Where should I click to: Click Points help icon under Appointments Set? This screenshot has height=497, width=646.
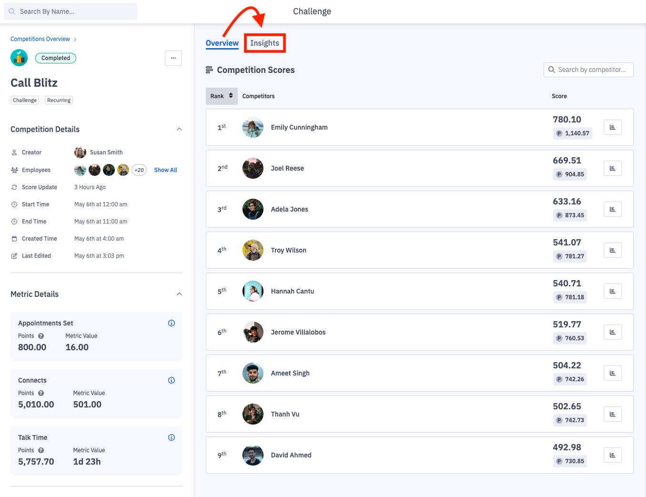[41, 336]
